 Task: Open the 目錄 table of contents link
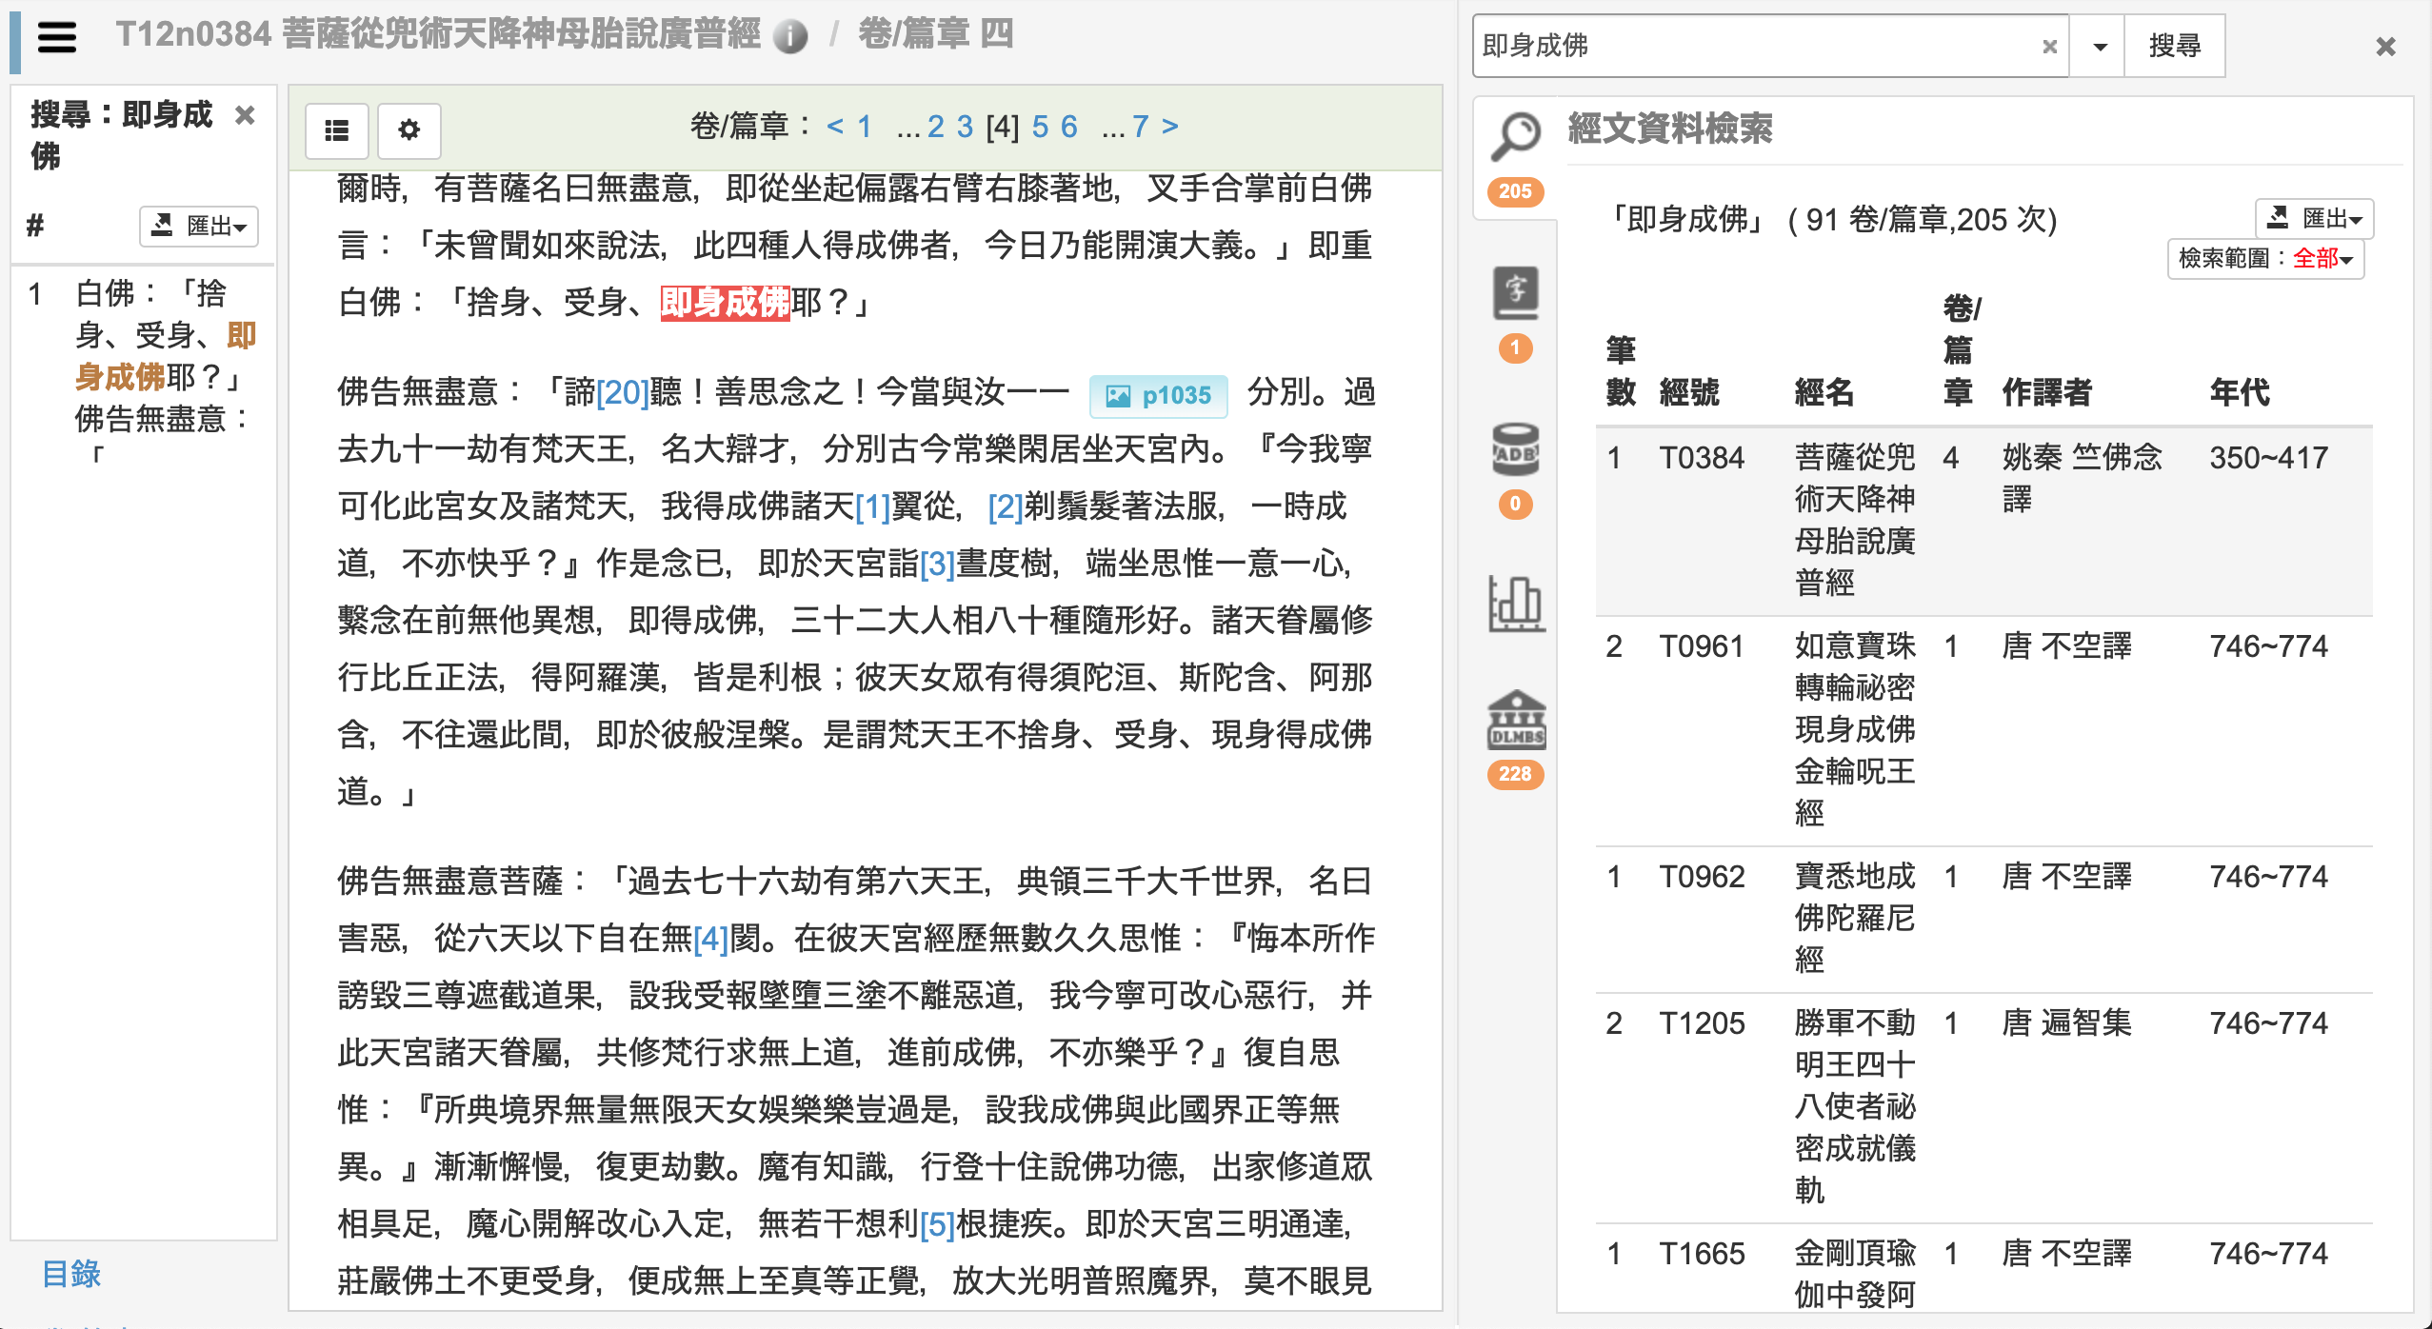(x=70, y=1275)
